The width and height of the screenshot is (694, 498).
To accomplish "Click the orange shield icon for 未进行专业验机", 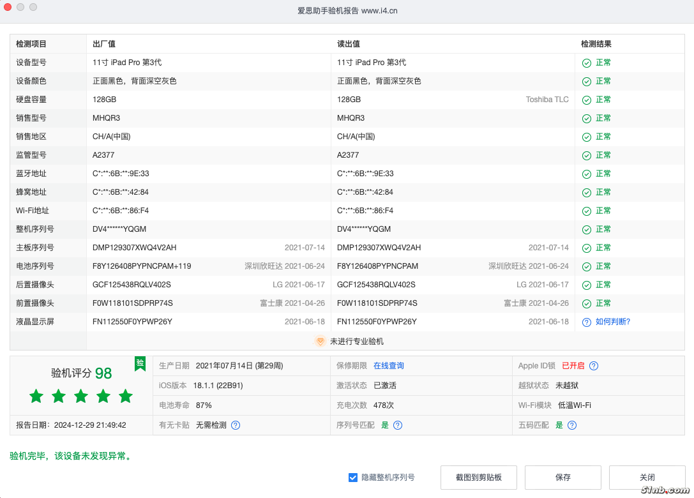I will click(320, 342).
